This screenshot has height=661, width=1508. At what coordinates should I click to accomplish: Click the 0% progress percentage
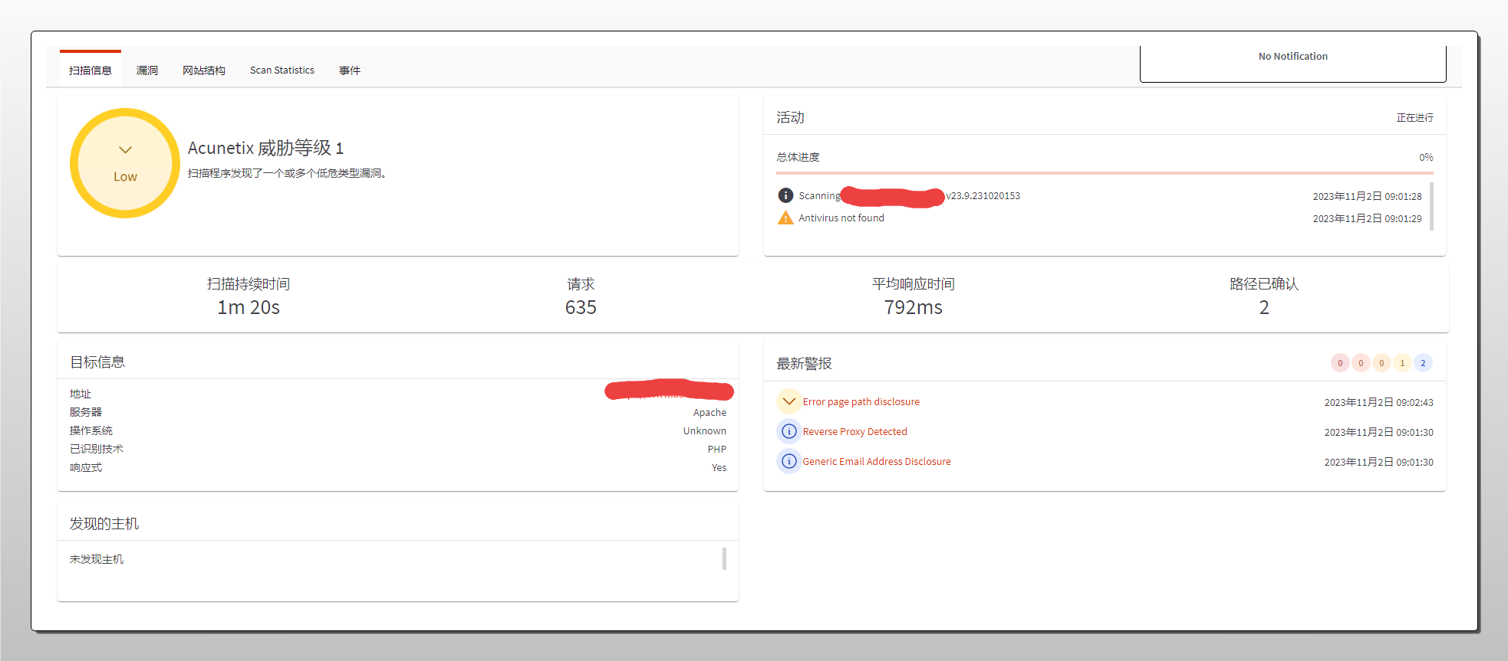point(1426,157)
